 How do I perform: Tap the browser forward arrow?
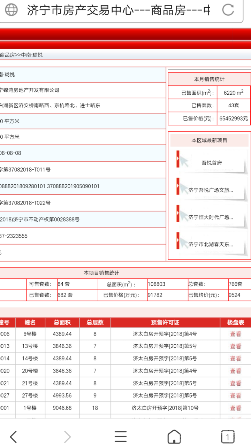pyautogui.click(x=67, y=436)
